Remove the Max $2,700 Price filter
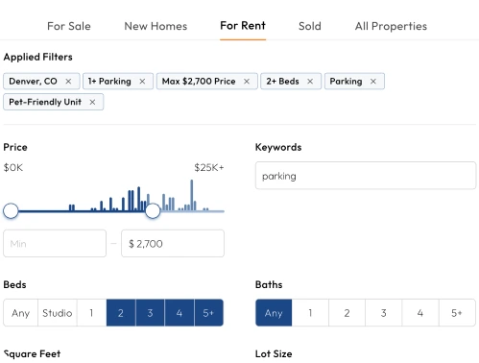 coord(247,82)
